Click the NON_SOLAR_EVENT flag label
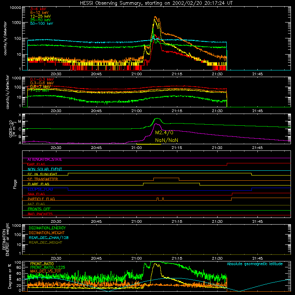 click(45, 169)
